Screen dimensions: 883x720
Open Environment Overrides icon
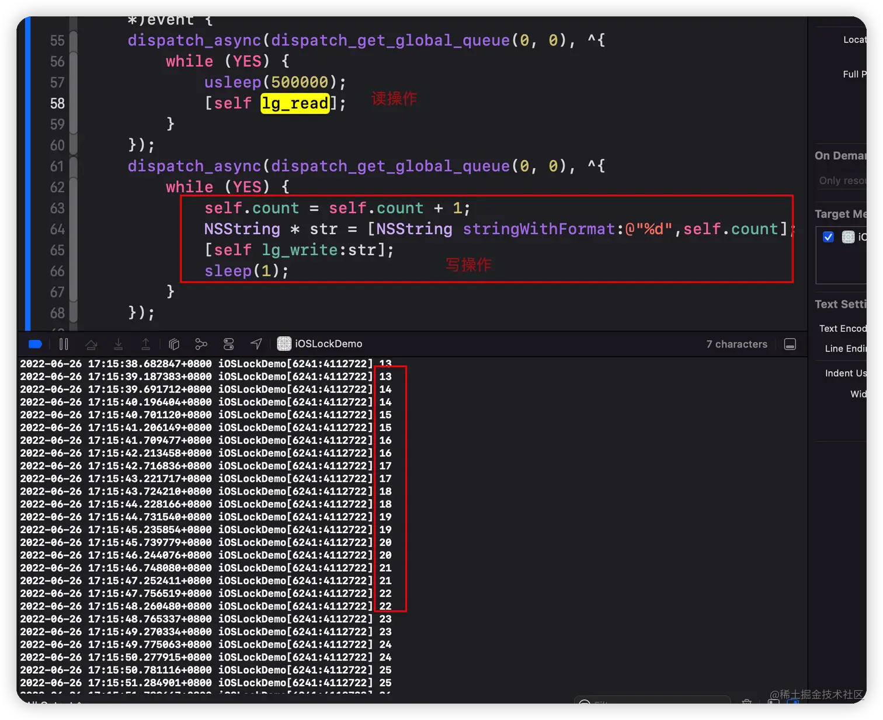click(x=228, y=344)
